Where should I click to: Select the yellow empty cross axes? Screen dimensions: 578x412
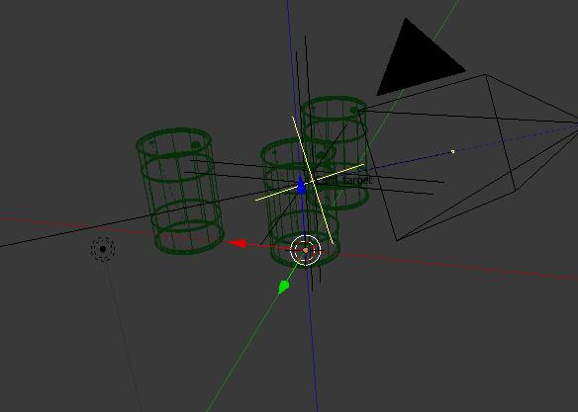(x=311, y=181)
